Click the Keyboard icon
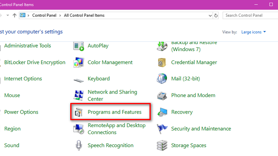The image size is (278, 156). click(79, 81)
